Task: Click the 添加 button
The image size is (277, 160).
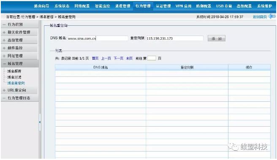Action: pos(217,38)
